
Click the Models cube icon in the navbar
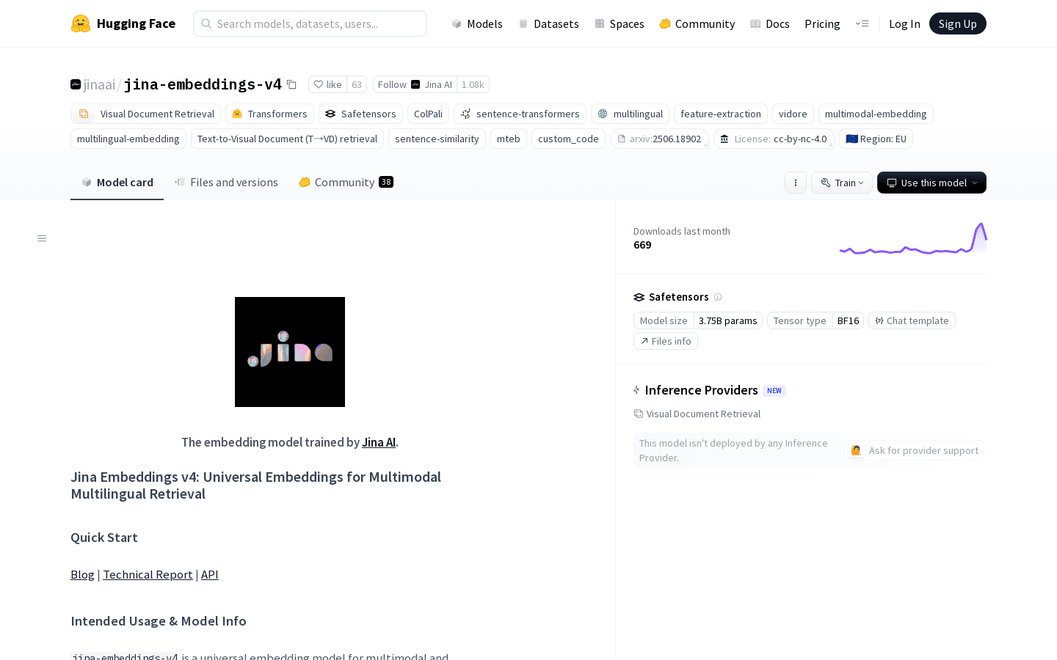tap(457, 23)
